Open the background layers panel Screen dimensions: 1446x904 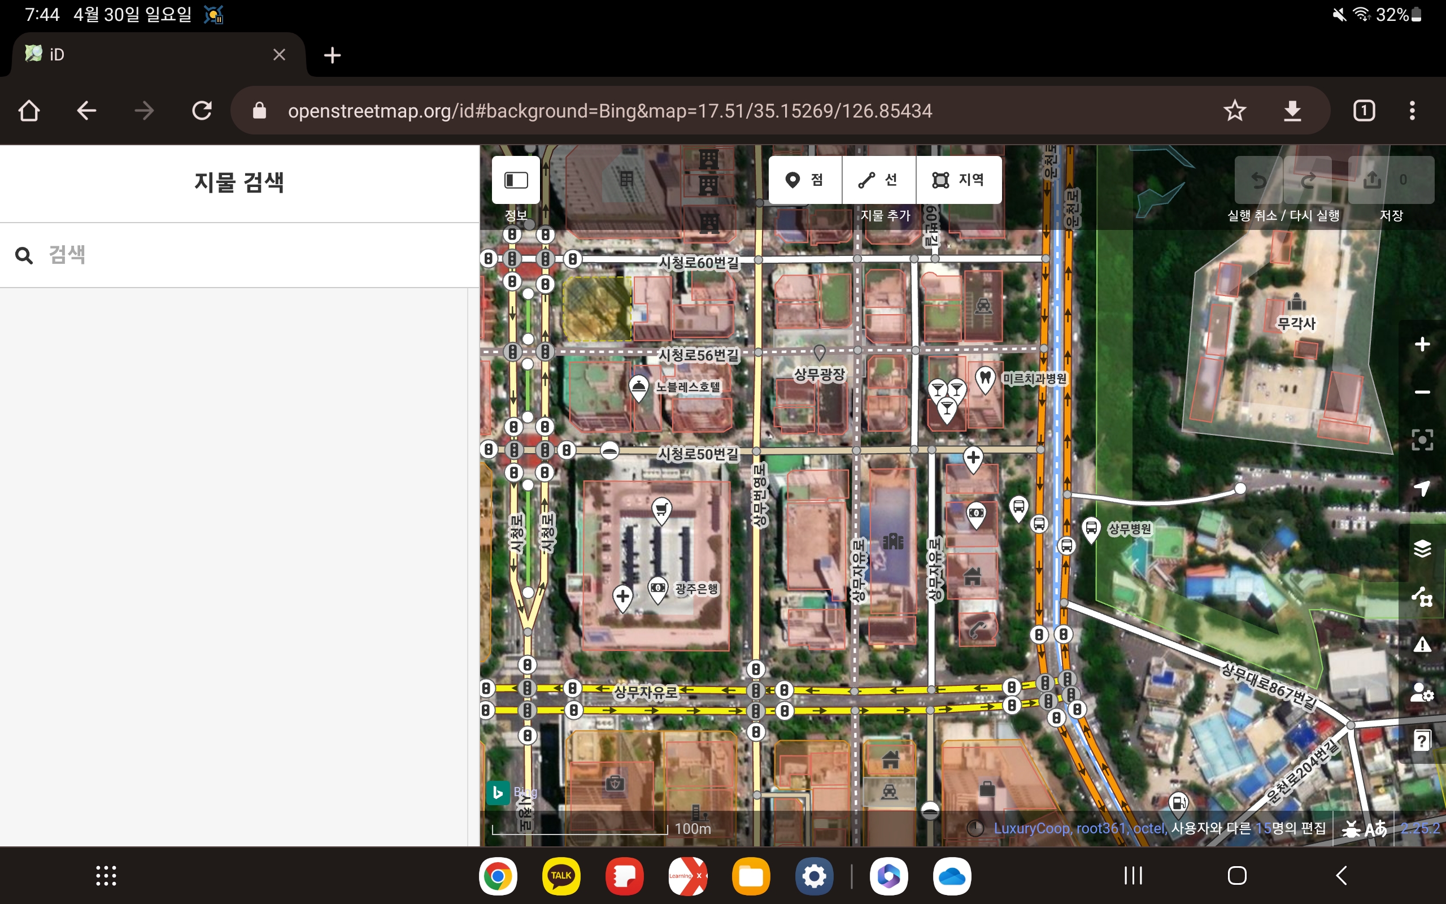1422,548
